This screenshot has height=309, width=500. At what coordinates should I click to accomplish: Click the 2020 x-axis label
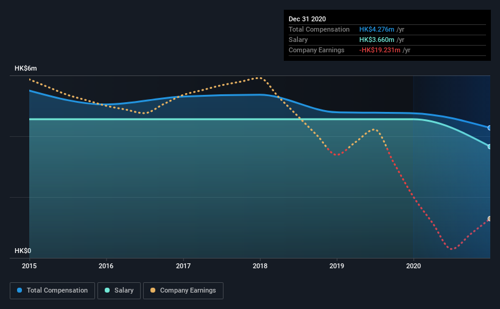tap(414, 266)
